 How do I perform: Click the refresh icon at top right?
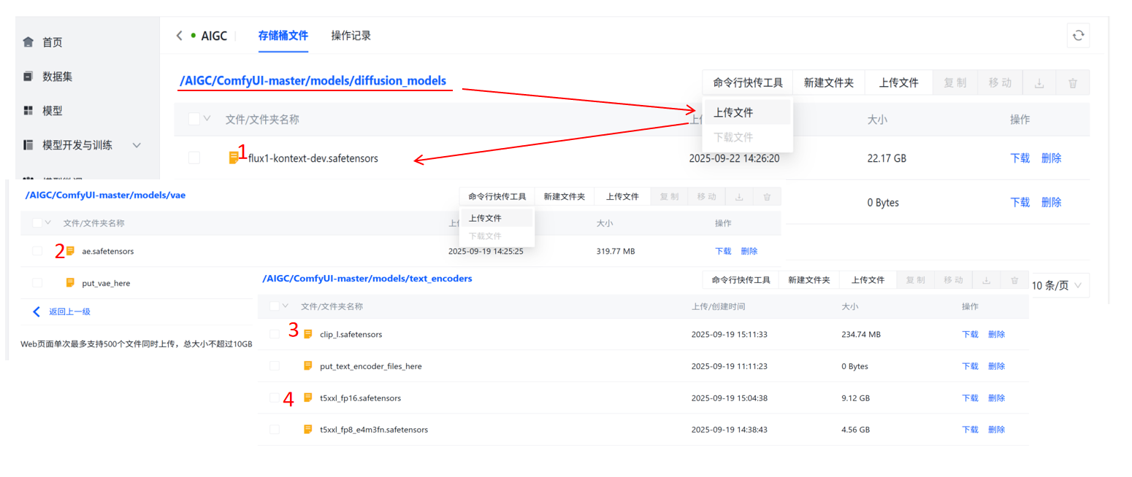click(1078, 36)
